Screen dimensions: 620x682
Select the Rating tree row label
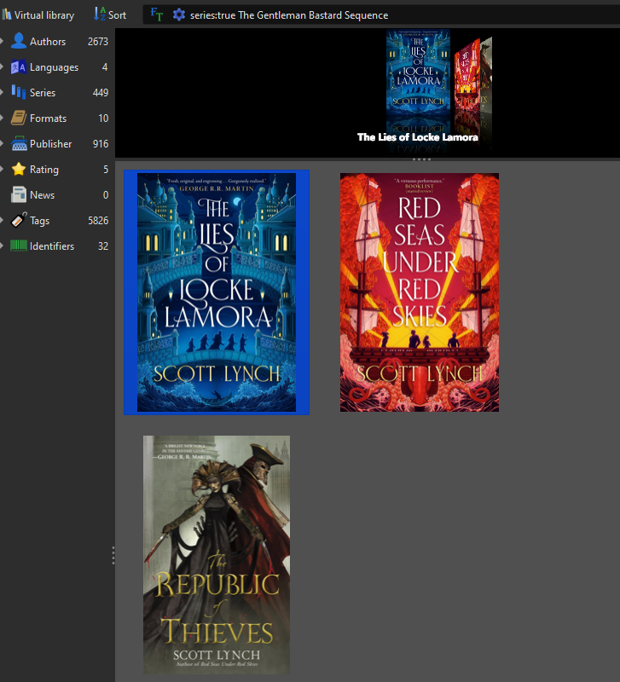[44, 170]
